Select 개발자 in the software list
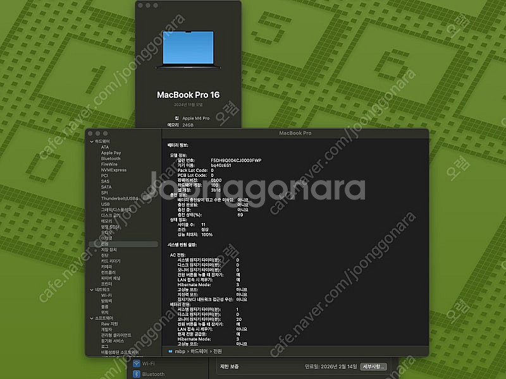 coord(106,330)
